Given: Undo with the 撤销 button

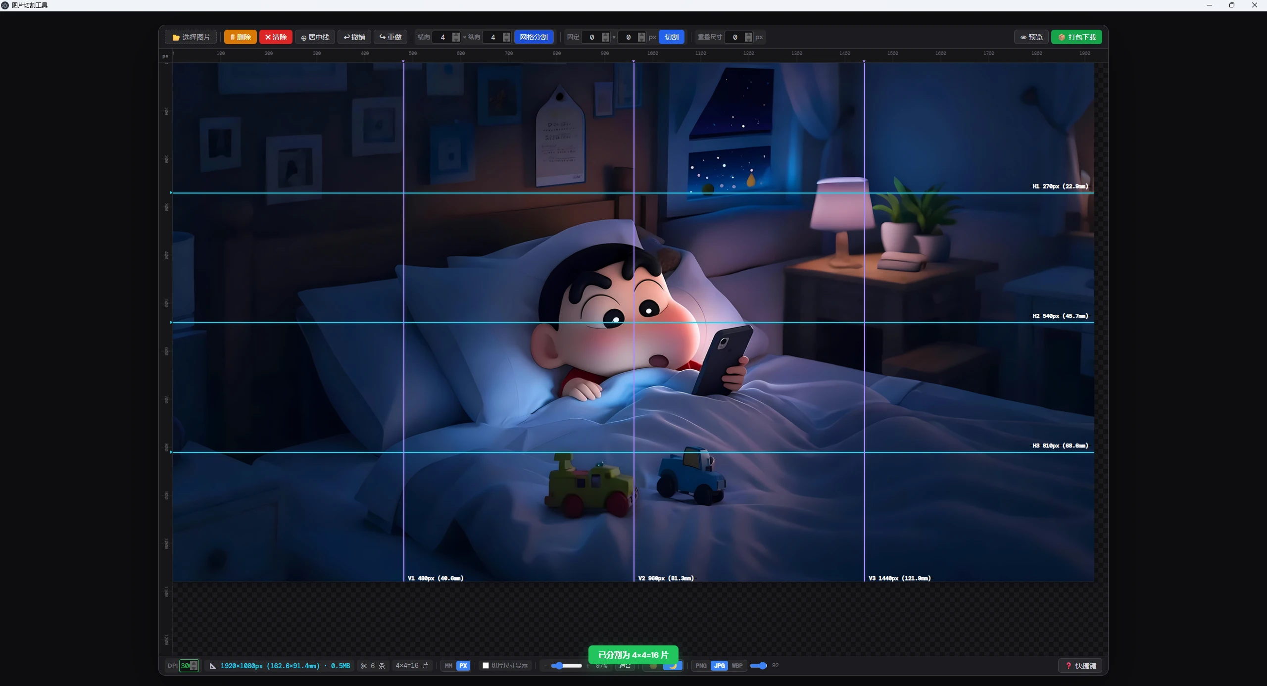Looking at the screenshot, I should [354, 37].
